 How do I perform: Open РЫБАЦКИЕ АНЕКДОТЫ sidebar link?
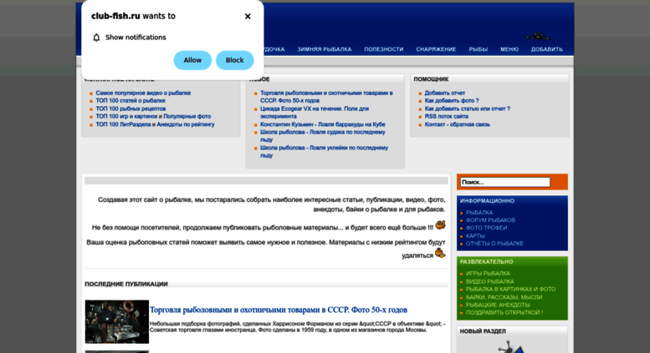pos(498,305)
